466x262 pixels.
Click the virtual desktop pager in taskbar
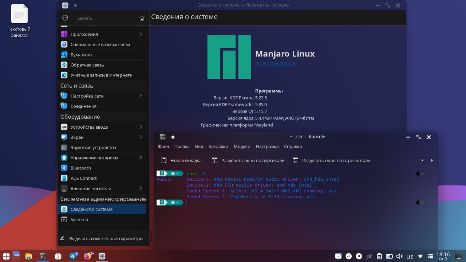16,256
